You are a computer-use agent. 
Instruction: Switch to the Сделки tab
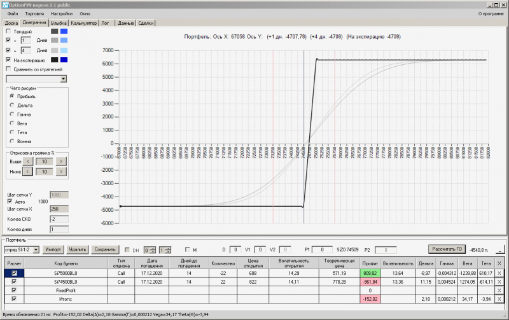(146, 23)
